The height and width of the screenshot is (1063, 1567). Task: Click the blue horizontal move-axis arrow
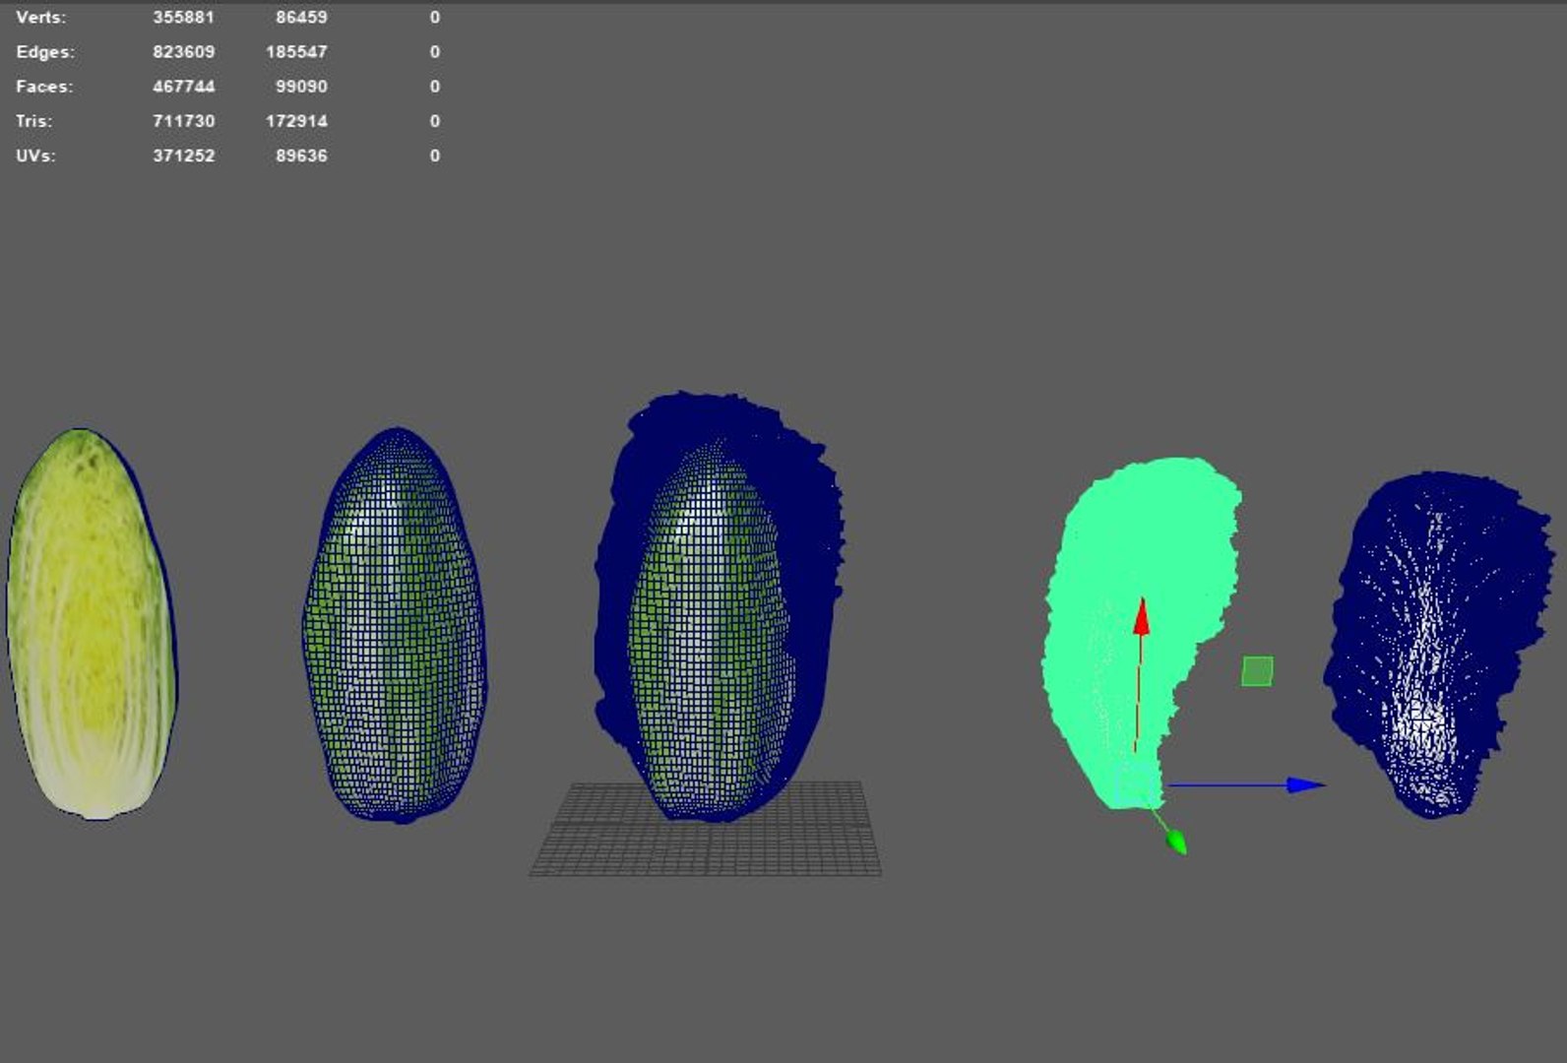1305,784
